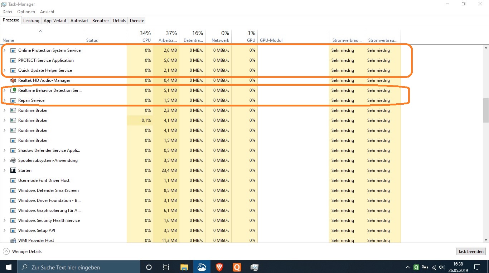
Task: Expand the Online Protection System Service row
Action: point(5,50)
